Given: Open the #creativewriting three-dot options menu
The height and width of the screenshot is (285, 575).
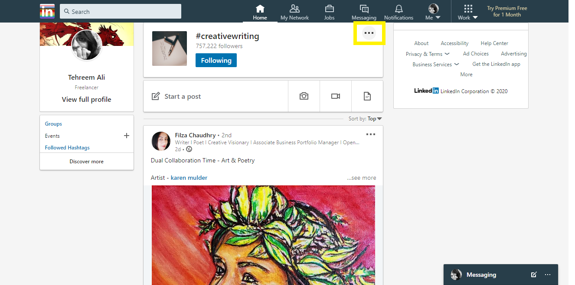Looking at the screenshot, I should coord(369,33).
